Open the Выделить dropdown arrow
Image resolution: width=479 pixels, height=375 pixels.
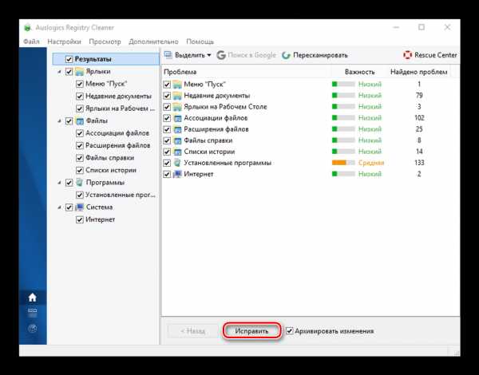tap(209, 55)
